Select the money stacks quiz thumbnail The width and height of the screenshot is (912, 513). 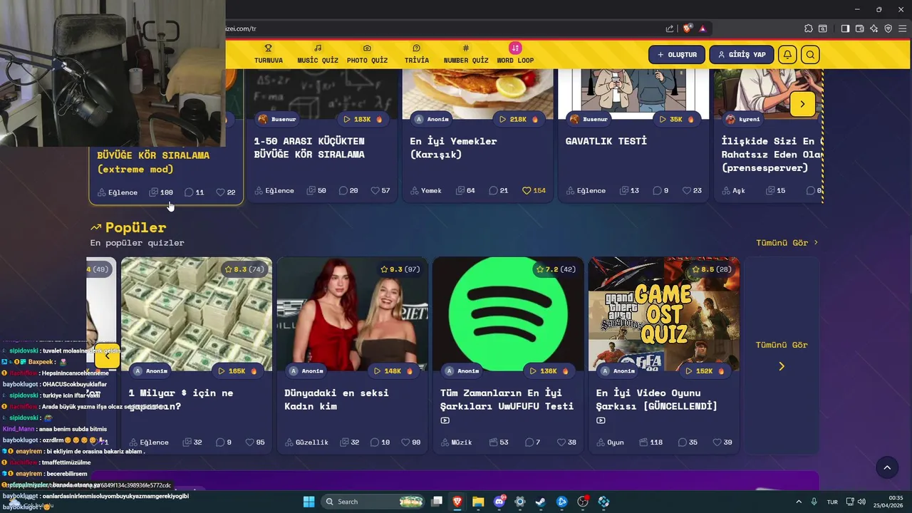pos(197,313)
